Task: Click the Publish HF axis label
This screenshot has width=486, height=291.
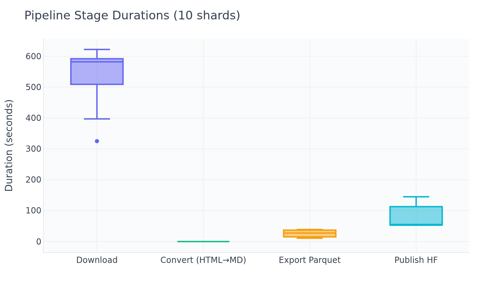Action: pyautogui.click(x=416, y=260)
